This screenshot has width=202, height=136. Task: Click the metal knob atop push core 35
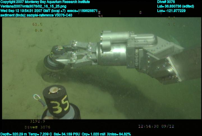54,90
